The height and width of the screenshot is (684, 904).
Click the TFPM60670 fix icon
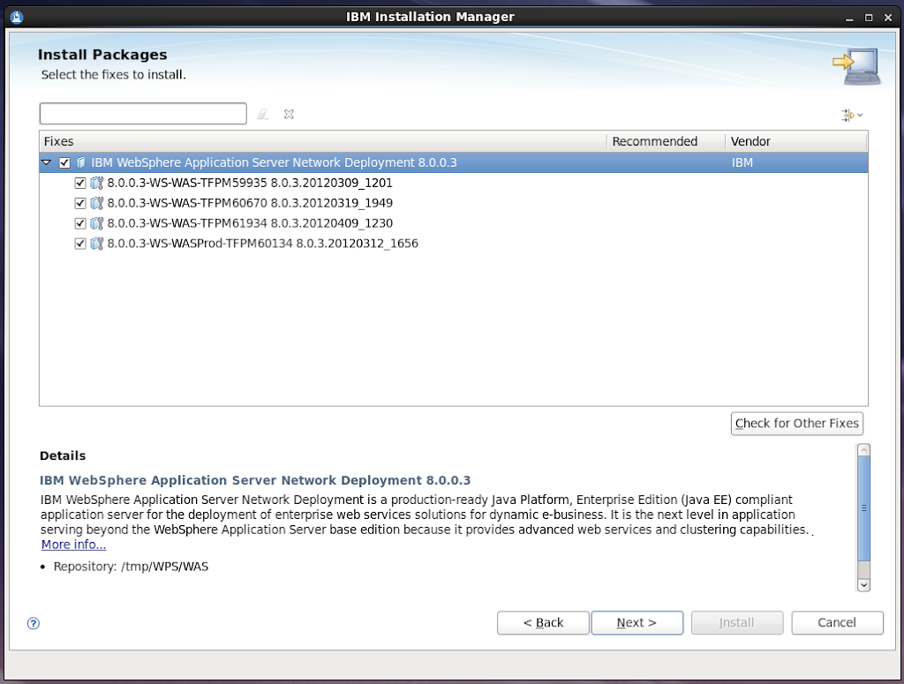(97, 203)
